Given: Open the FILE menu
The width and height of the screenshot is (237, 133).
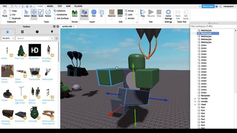Looking at the screenshot, I should 5,6.
